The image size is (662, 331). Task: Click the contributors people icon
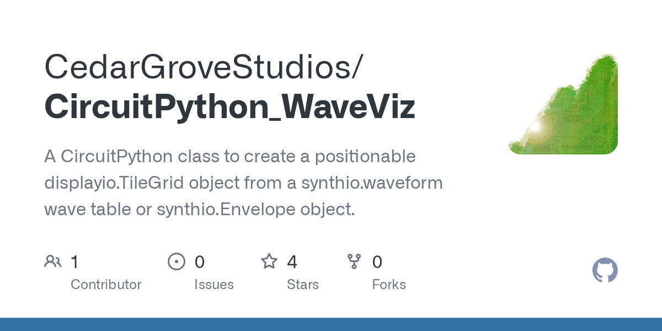coord(53,261)
